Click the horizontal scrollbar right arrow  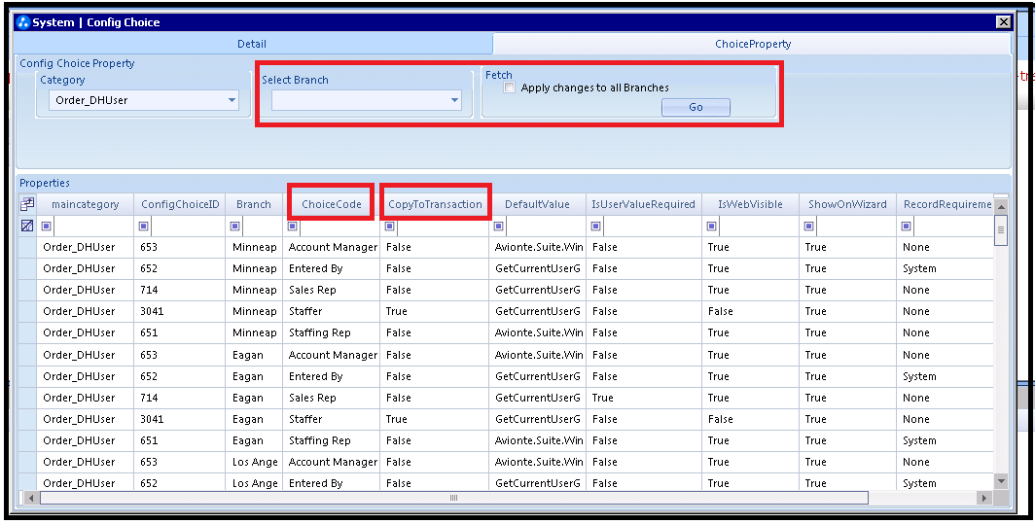coord(984,498)
